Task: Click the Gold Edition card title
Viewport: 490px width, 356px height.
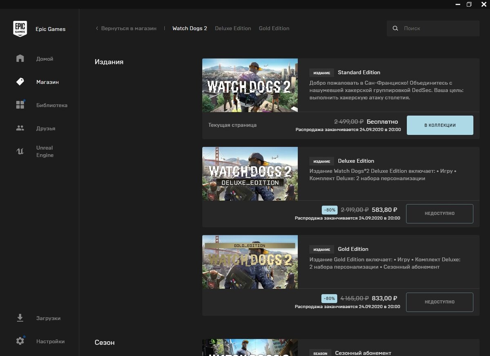Action: coord(353,249)
